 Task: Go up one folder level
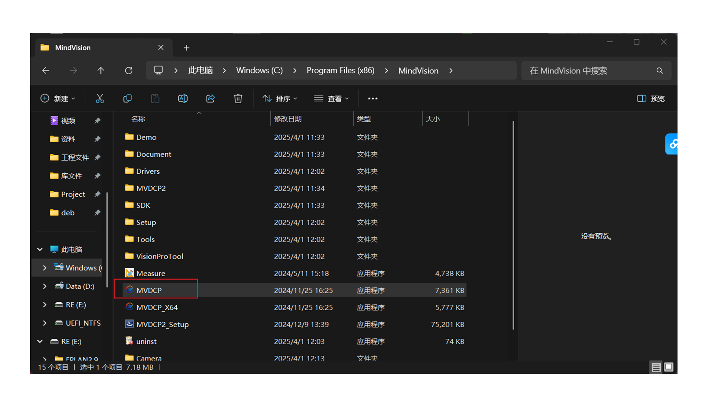pos(101,70)
